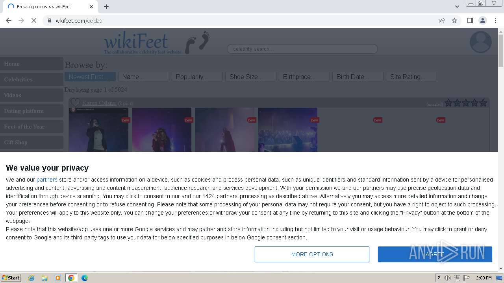Open the Birthplace browse option
The width and height of the screenshot is (504, 283).
304,77
